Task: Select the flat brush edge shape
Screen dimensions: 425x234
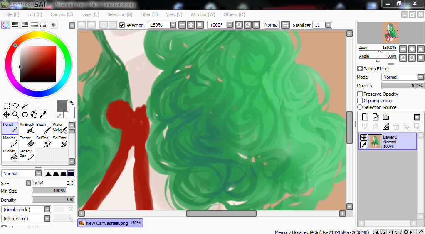Action: coord(71,174)
